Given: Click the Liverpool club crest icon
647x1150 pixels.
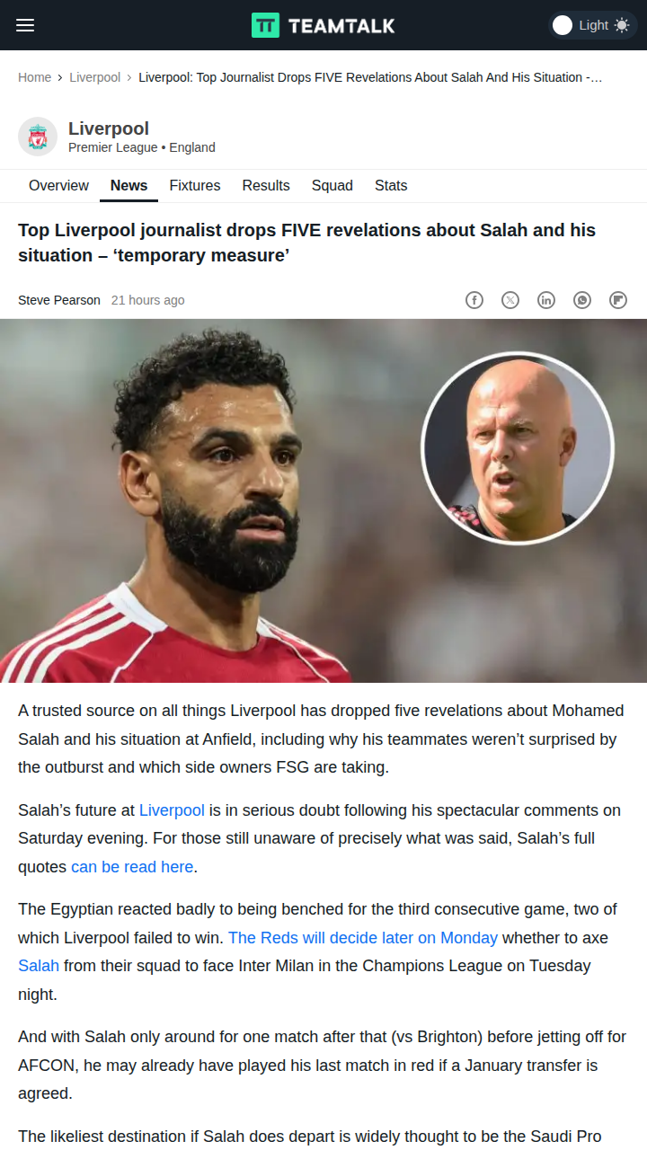Looking at the screenshot, I should tap(38, 137).
